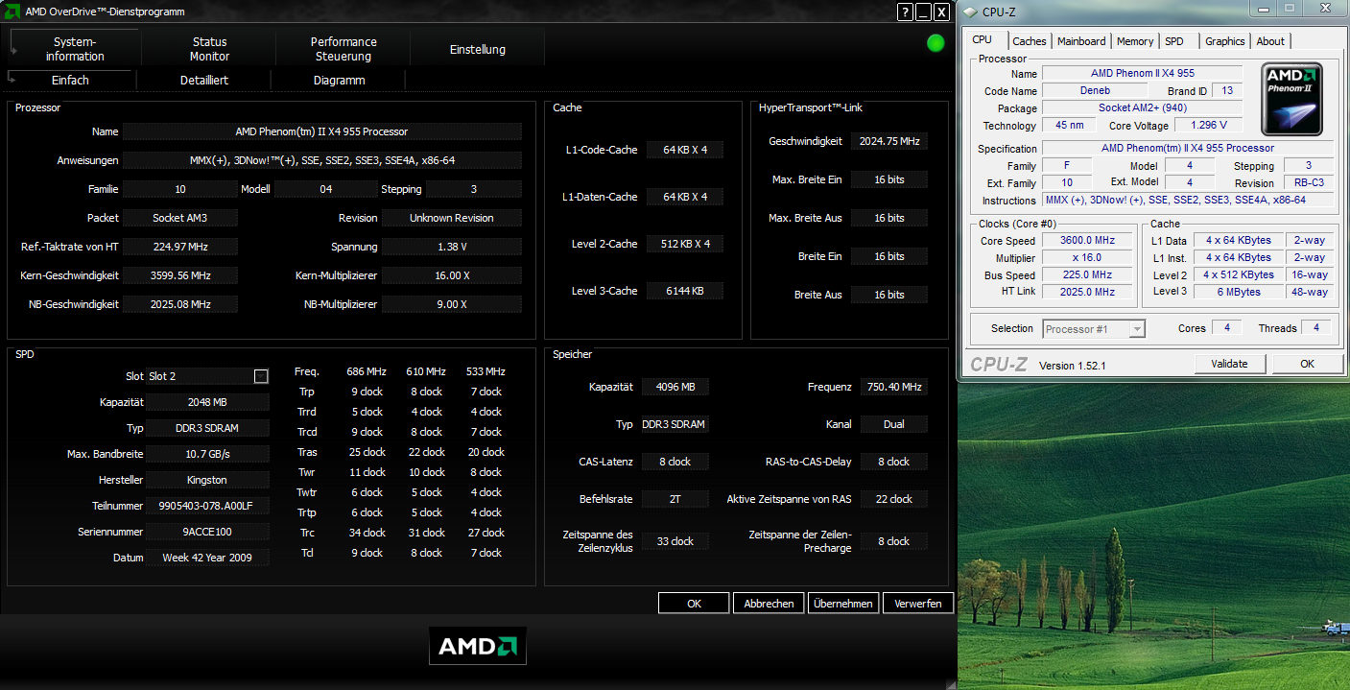
Task: Switch to the CPU-Z Caches tab
Action: click(x=1030, y=41)
